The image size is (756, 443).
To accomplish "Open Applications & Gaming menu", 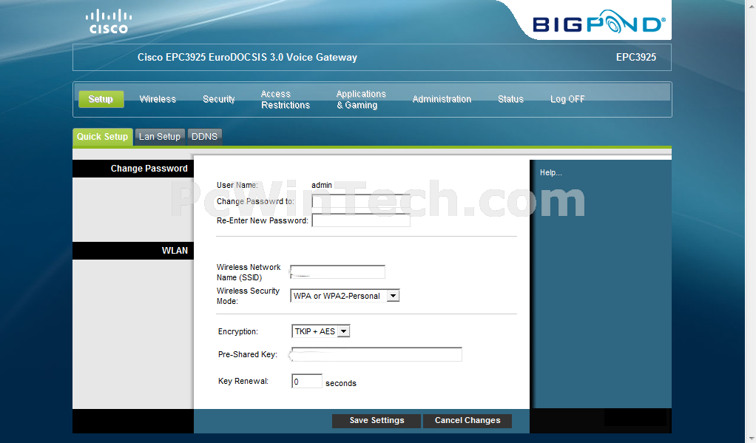I will point(361,99).
